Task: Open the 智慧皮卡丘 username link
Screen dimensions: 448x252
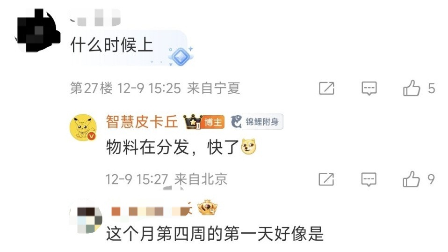Action: coord(142,122)
